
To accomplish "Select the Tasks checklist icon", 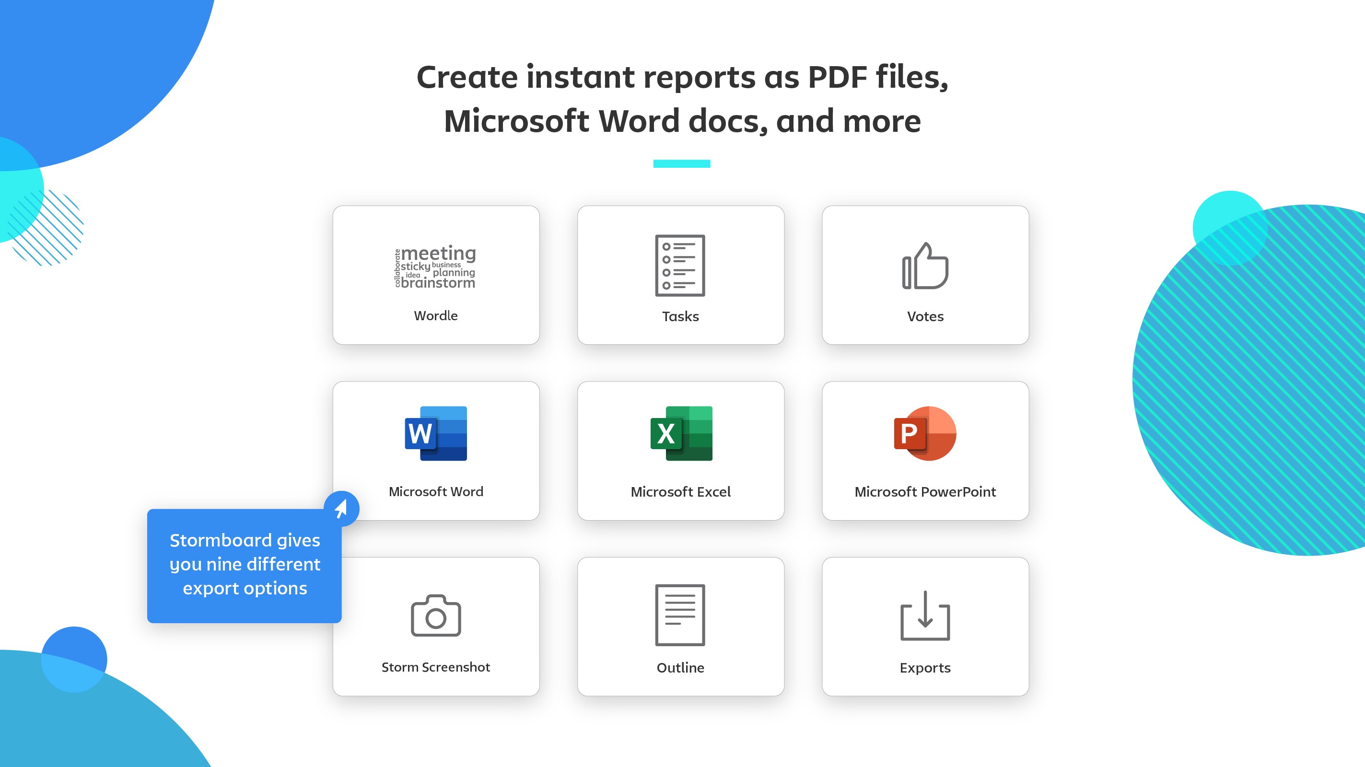I will [680, 266].
